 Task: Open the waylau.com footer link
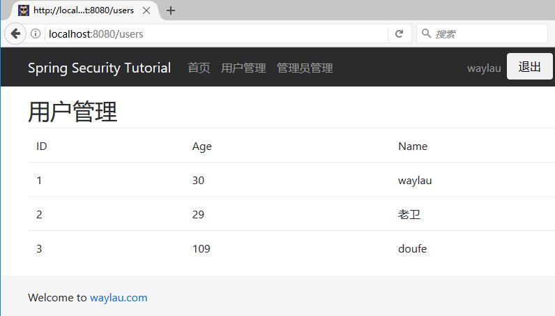(119, 297)
